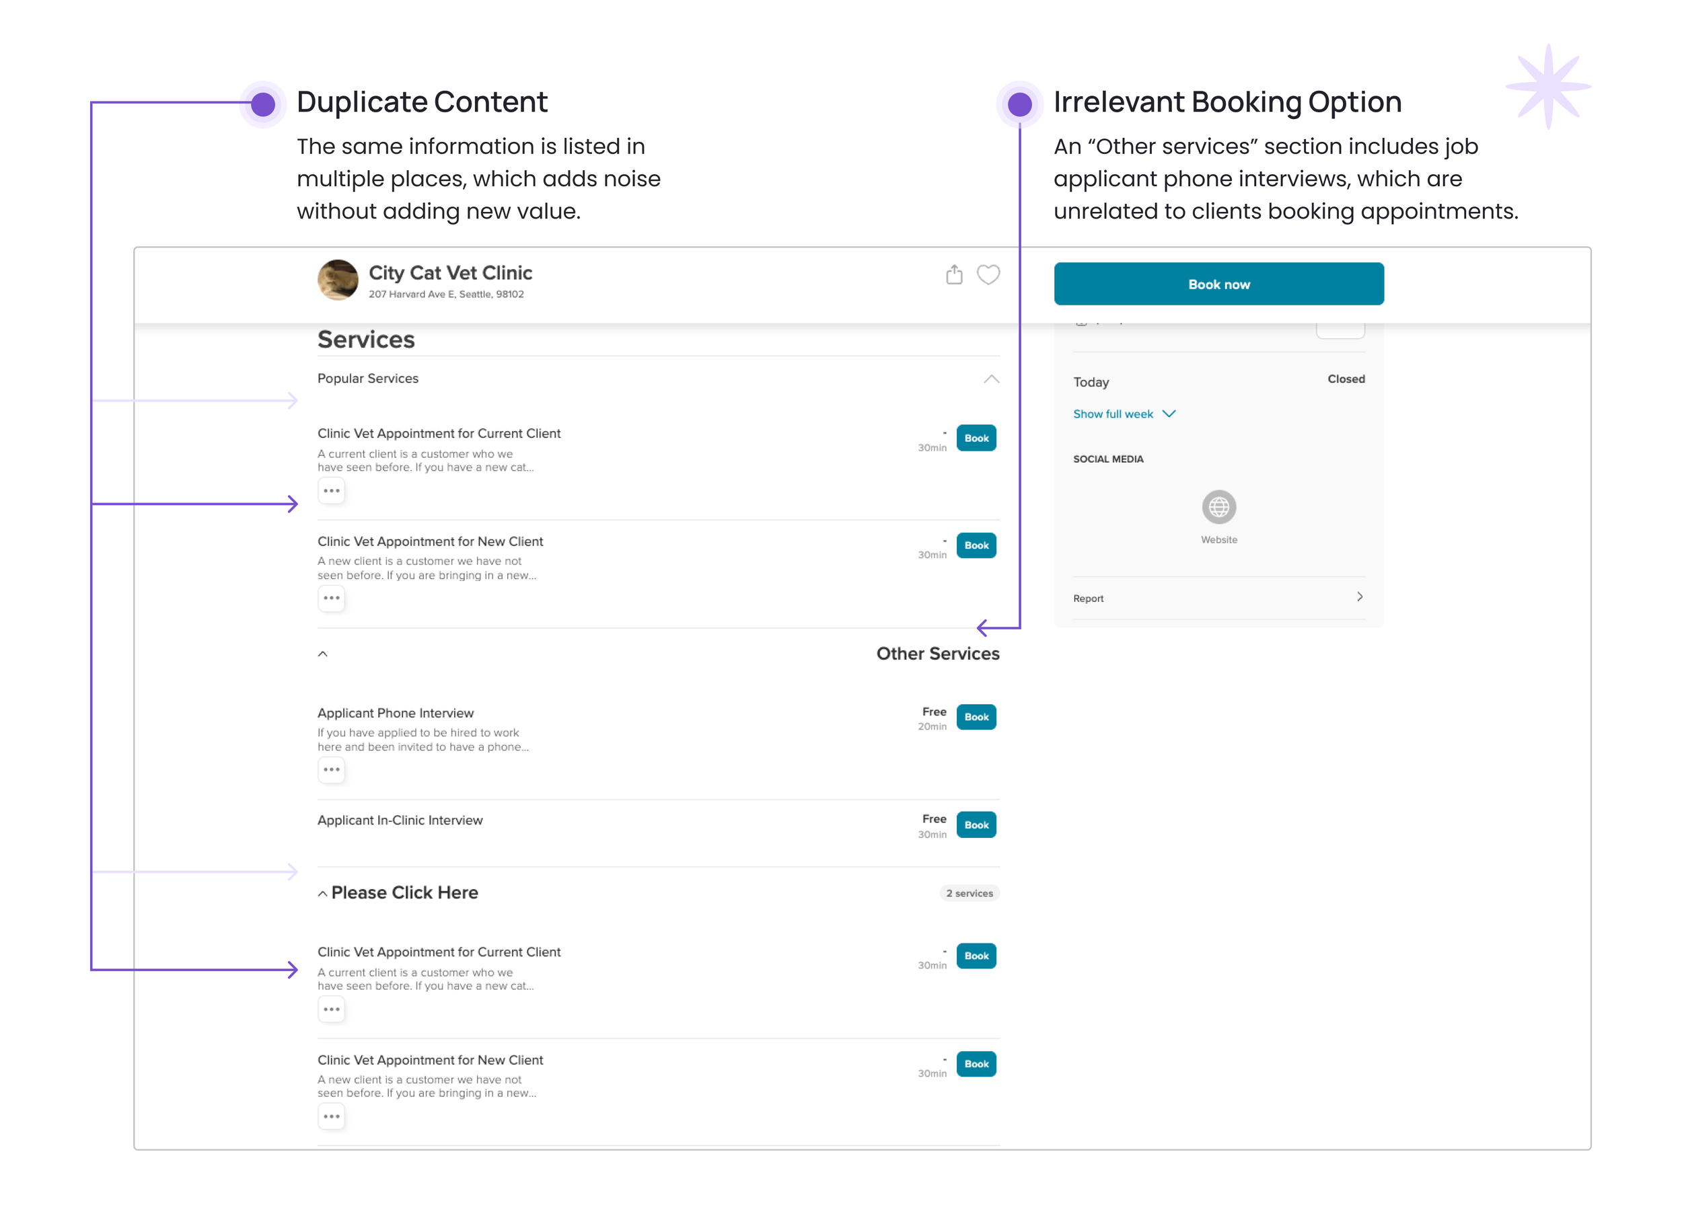The width and height of the screenshot is (1682, 1230).
Task: Open the ellipsis menu under the first Current Client appointment
Action: (x=332, y=491)
